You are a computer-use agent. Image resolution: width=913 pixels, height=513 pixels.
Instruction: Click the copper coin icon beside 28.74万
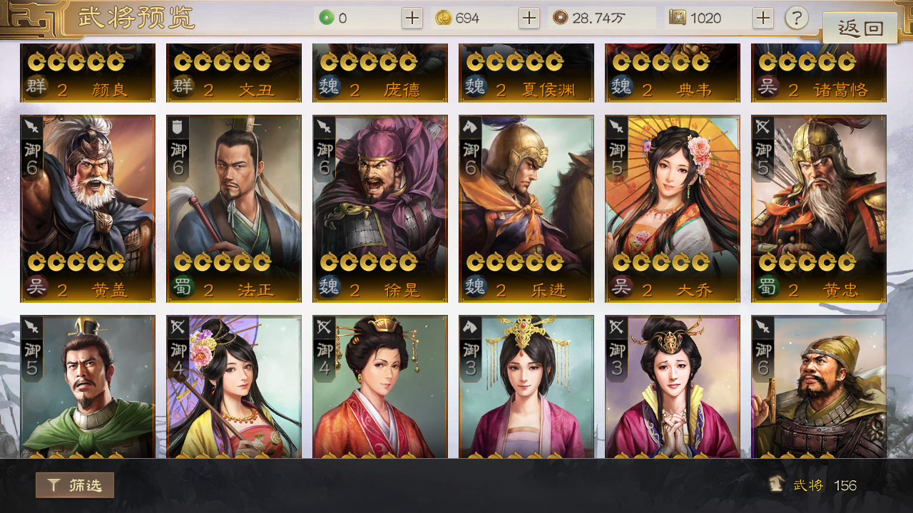click(x=561, y=18)
